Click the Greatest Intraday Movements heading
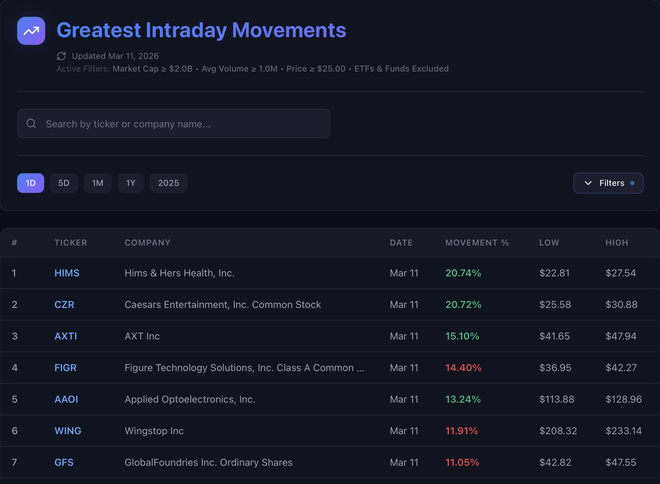Screen dimensions: 660x484 pos(201,30)
